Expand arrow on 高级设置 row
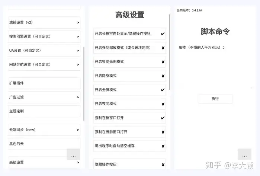This screenshot has width=260, height=176. click(x=78, y=162)
